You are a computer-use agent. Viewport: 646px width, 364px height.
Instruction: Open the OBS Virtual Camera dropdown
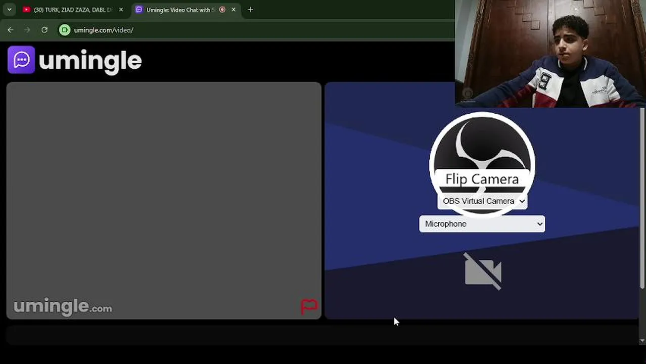[x=482, y=201]
